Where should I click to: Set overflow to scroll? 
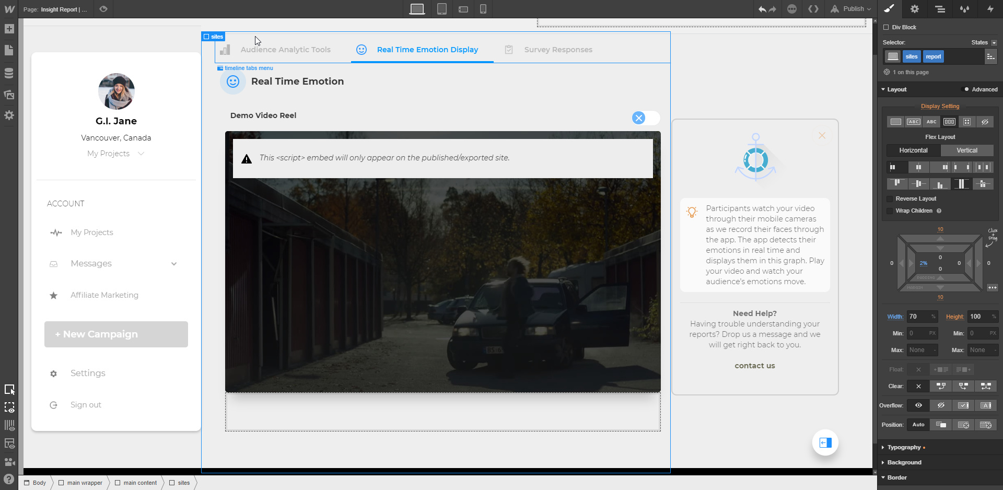(x=963, y=405)
